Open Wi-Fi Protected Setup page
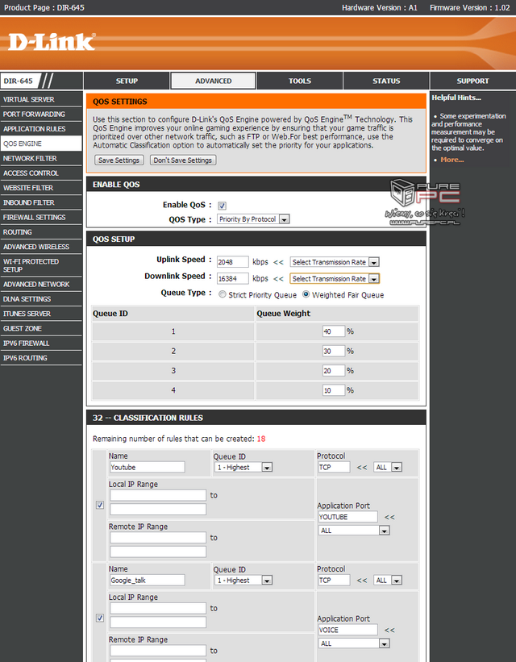Image resolution: width=516 pixels, height=662 pixels. tap(41, 265)
